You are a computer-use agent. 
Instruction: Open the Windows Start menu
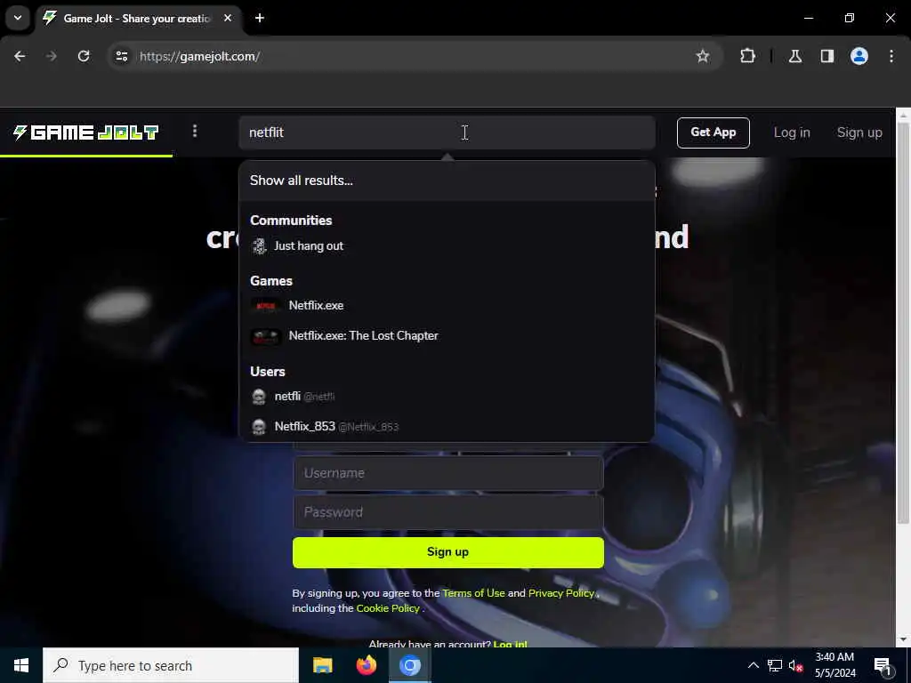[x=21, y=665]
